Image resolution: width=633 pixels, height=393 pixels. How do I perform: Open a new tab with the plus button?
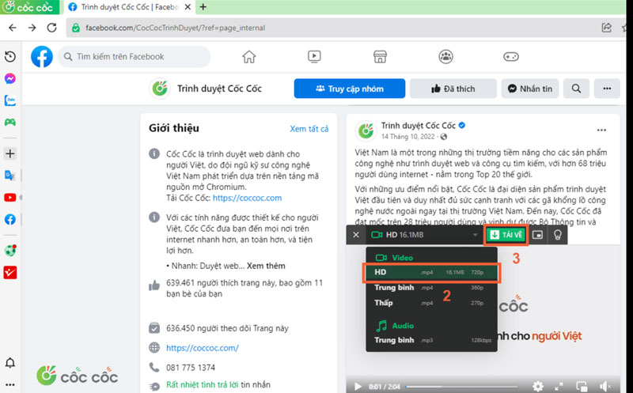203,7
